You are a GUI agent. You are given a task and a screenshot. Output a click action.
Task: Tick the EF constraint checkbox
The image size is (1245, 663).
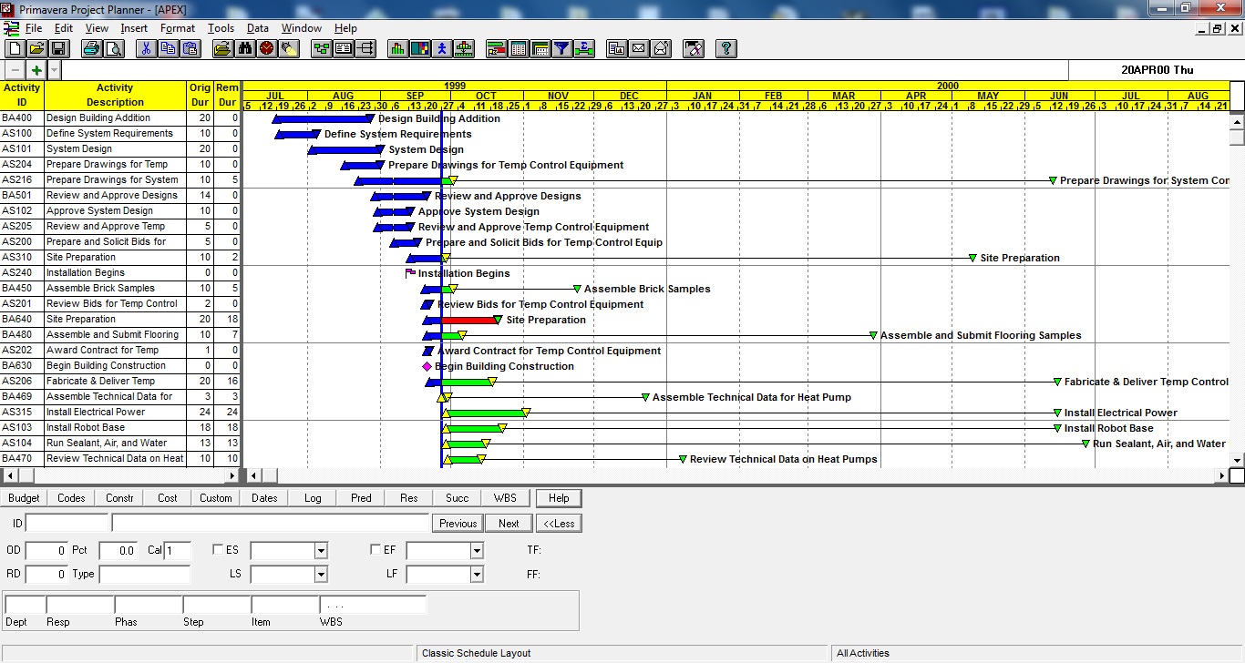pos(376,550)
